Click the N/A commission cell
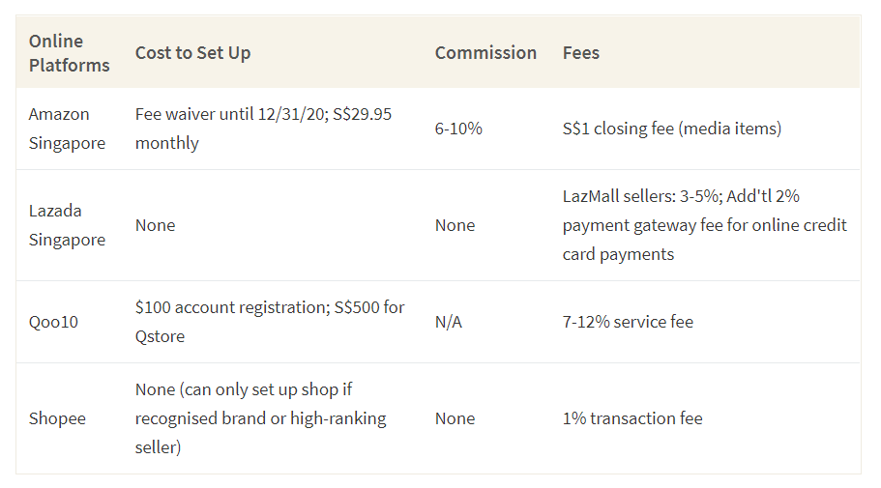The image size is (881, 488). [449, 322]
